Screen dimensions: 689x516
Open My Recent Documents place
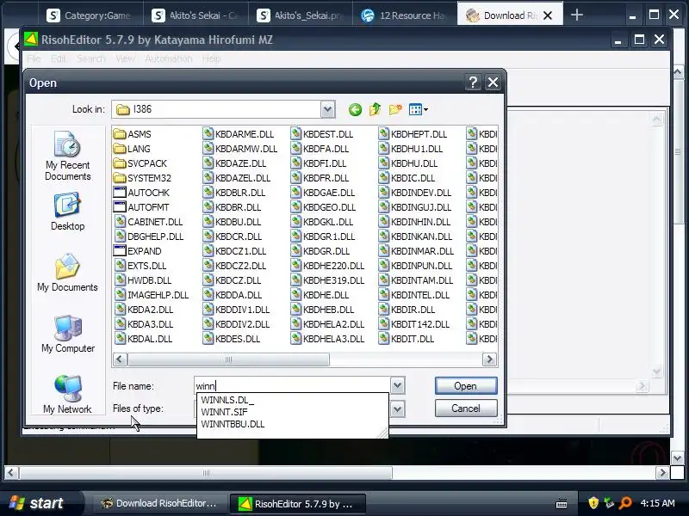[68, 156]
